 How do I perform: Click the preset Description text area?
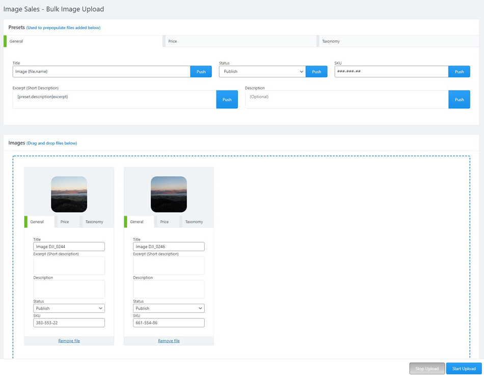pyautogui.click(x=346, y=99)
